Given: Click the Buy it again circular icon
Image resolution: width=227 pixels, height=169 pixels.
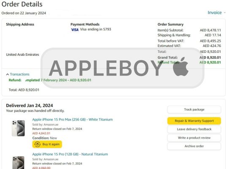Looking at the screenshot, I should (38, 144).
